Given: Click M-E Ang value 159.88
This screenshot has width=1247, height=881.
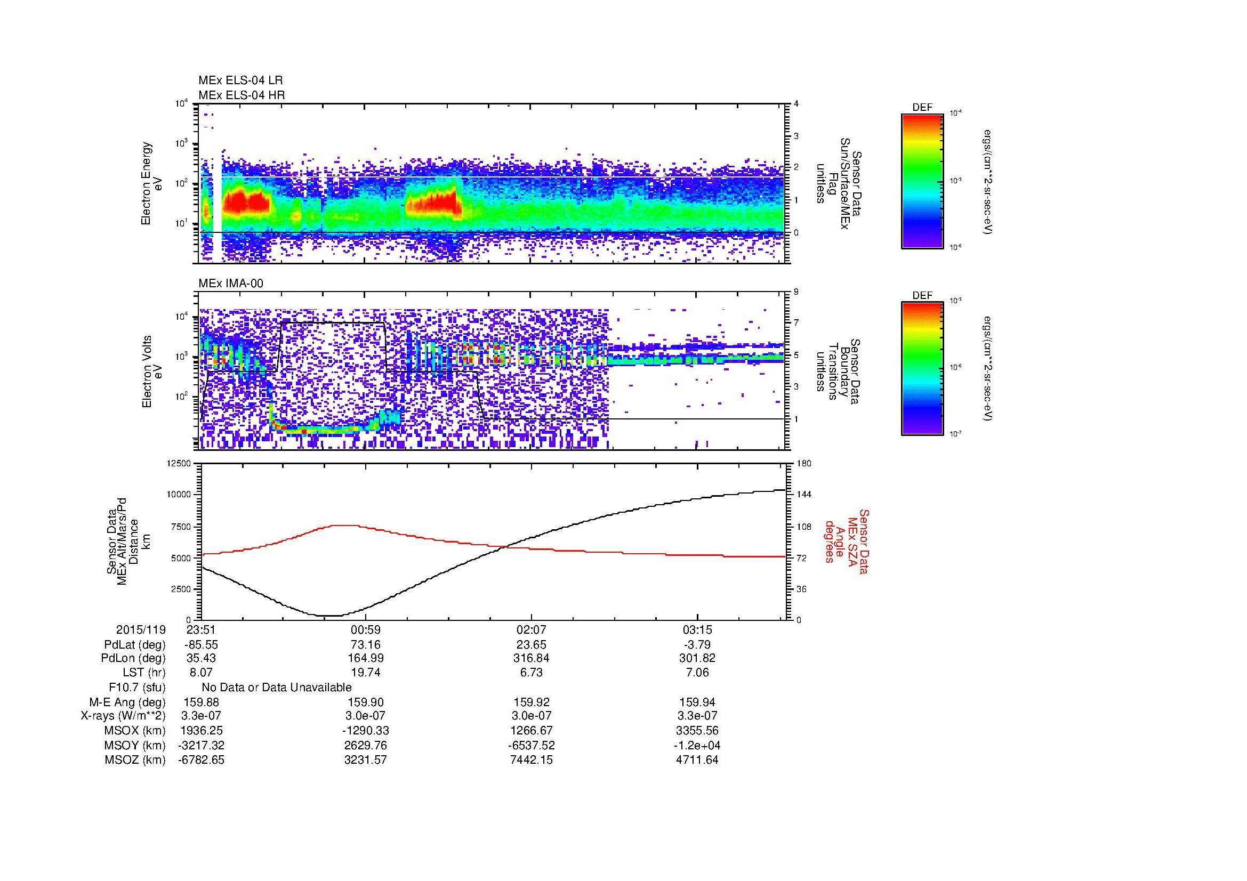Looking at the screenshot, I should (201, 702).
